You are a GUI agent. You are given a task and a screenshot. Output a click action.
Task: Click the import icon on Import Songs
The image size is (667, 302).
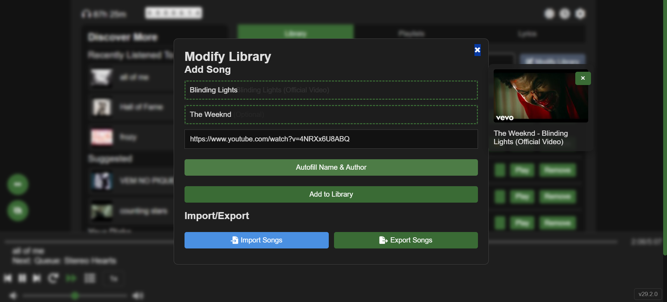point(235,240)
